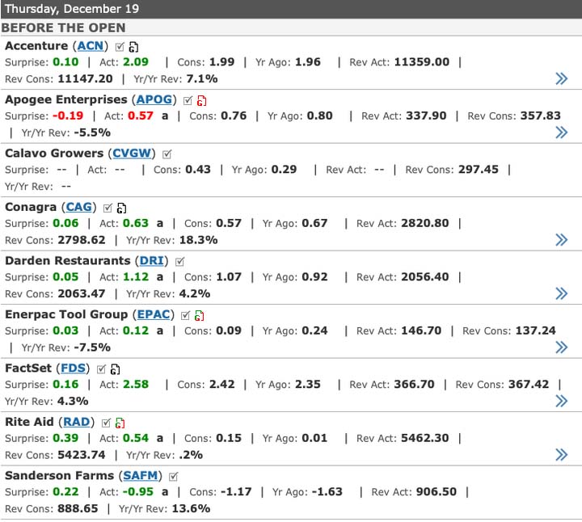This screenshot has height=522, width=582.
Task: Open the ACN ticker link
Action: [91, 46]
